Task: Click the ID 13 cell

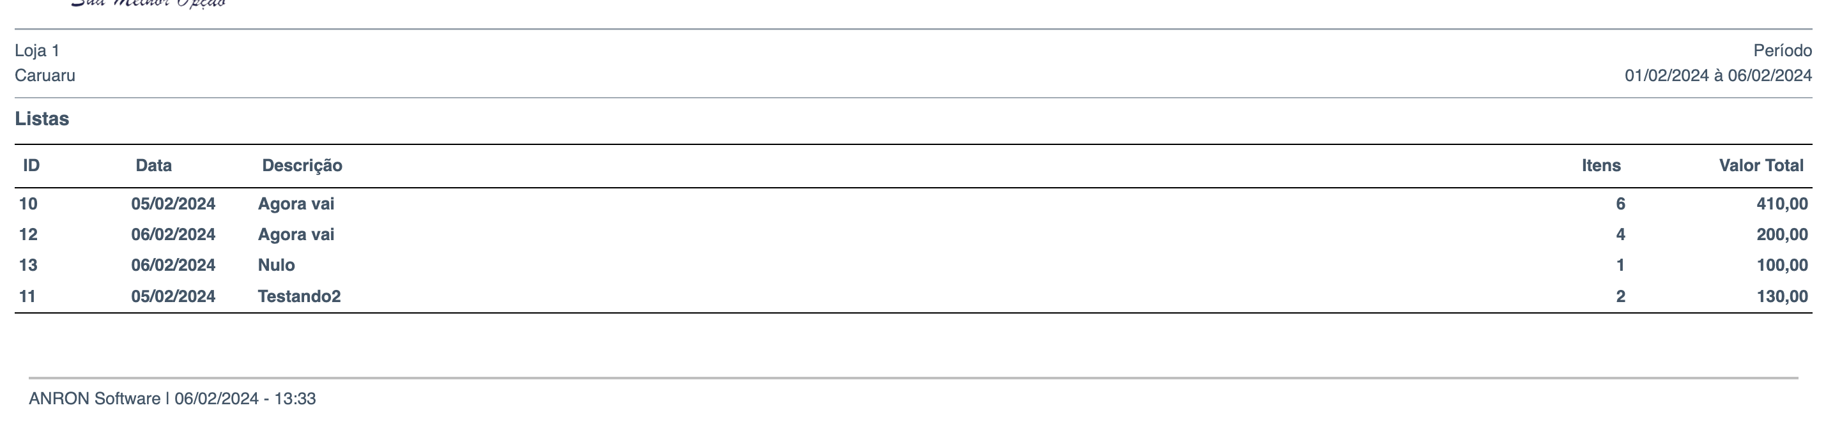Action: 28,266
